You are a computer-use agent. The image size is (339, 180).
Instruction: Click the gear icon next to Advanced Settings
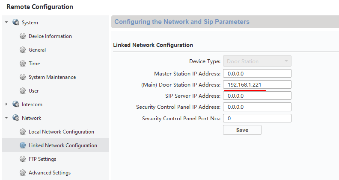[x=23, y=173]
